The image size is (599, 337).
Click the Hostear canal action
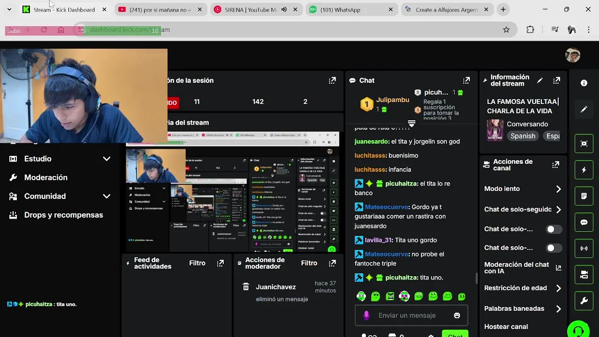tap(506, 327)
